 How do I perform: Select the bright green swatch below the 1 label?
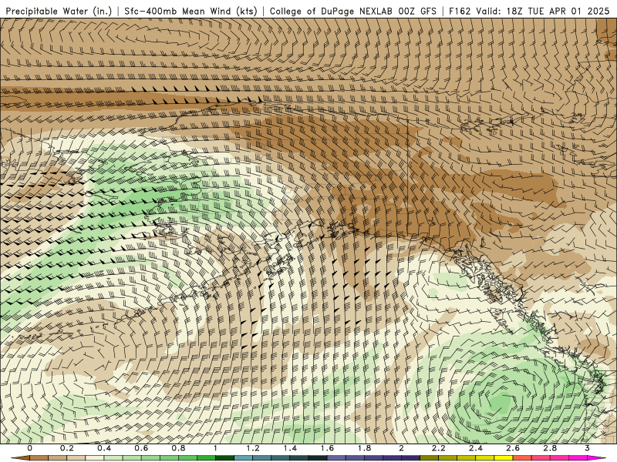tap(206, 458)
